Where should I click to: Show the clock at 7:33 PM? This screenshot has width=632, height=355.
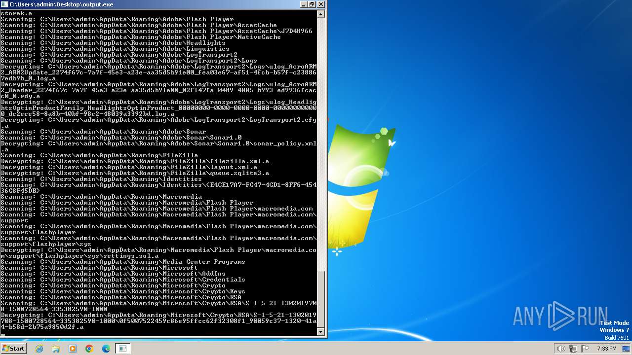coord(606,349)
